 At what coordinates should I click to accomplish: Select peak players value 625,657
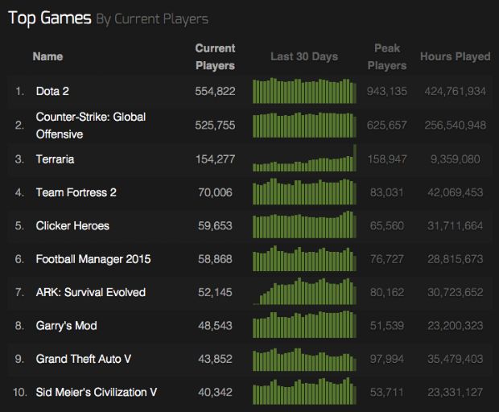[387, 126]
